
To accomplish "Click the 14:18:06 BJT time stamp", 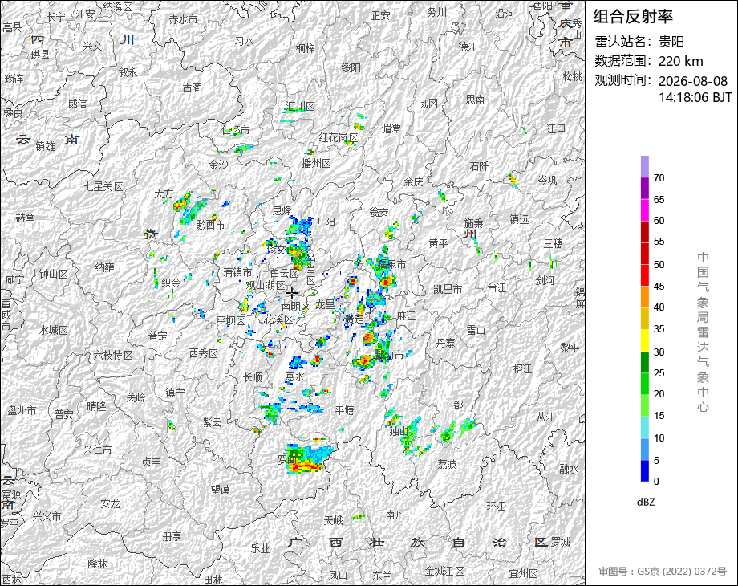I will tap(695, 97).
